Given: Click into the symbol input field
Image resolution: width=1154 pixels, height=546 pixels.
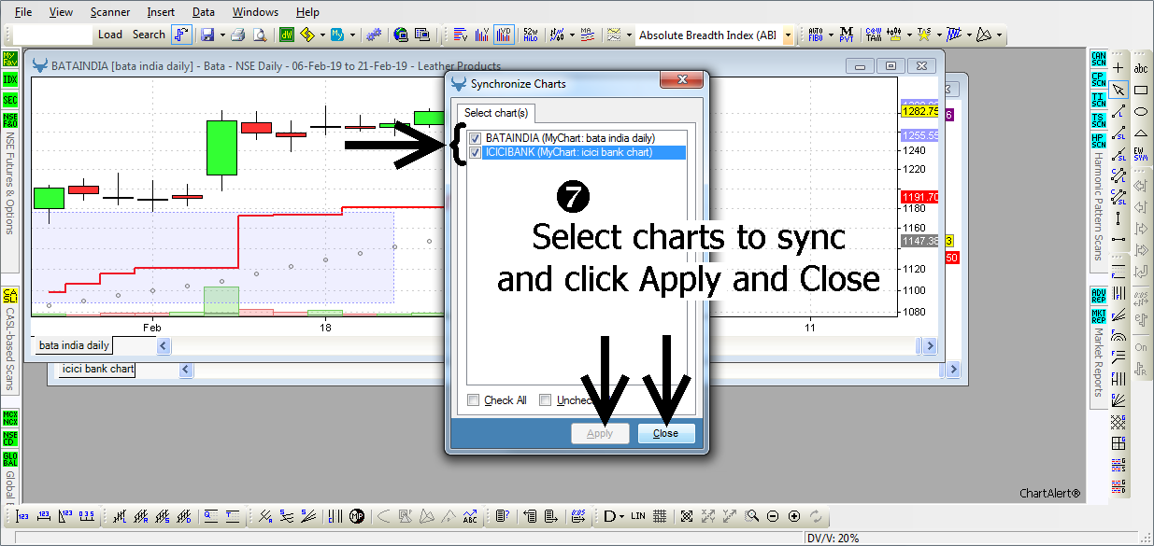Looking at the screenshot, I should click(53, 35).
